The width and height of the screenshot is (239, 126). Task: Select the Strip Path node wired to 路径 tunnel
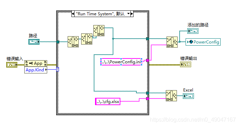point(73,42)
